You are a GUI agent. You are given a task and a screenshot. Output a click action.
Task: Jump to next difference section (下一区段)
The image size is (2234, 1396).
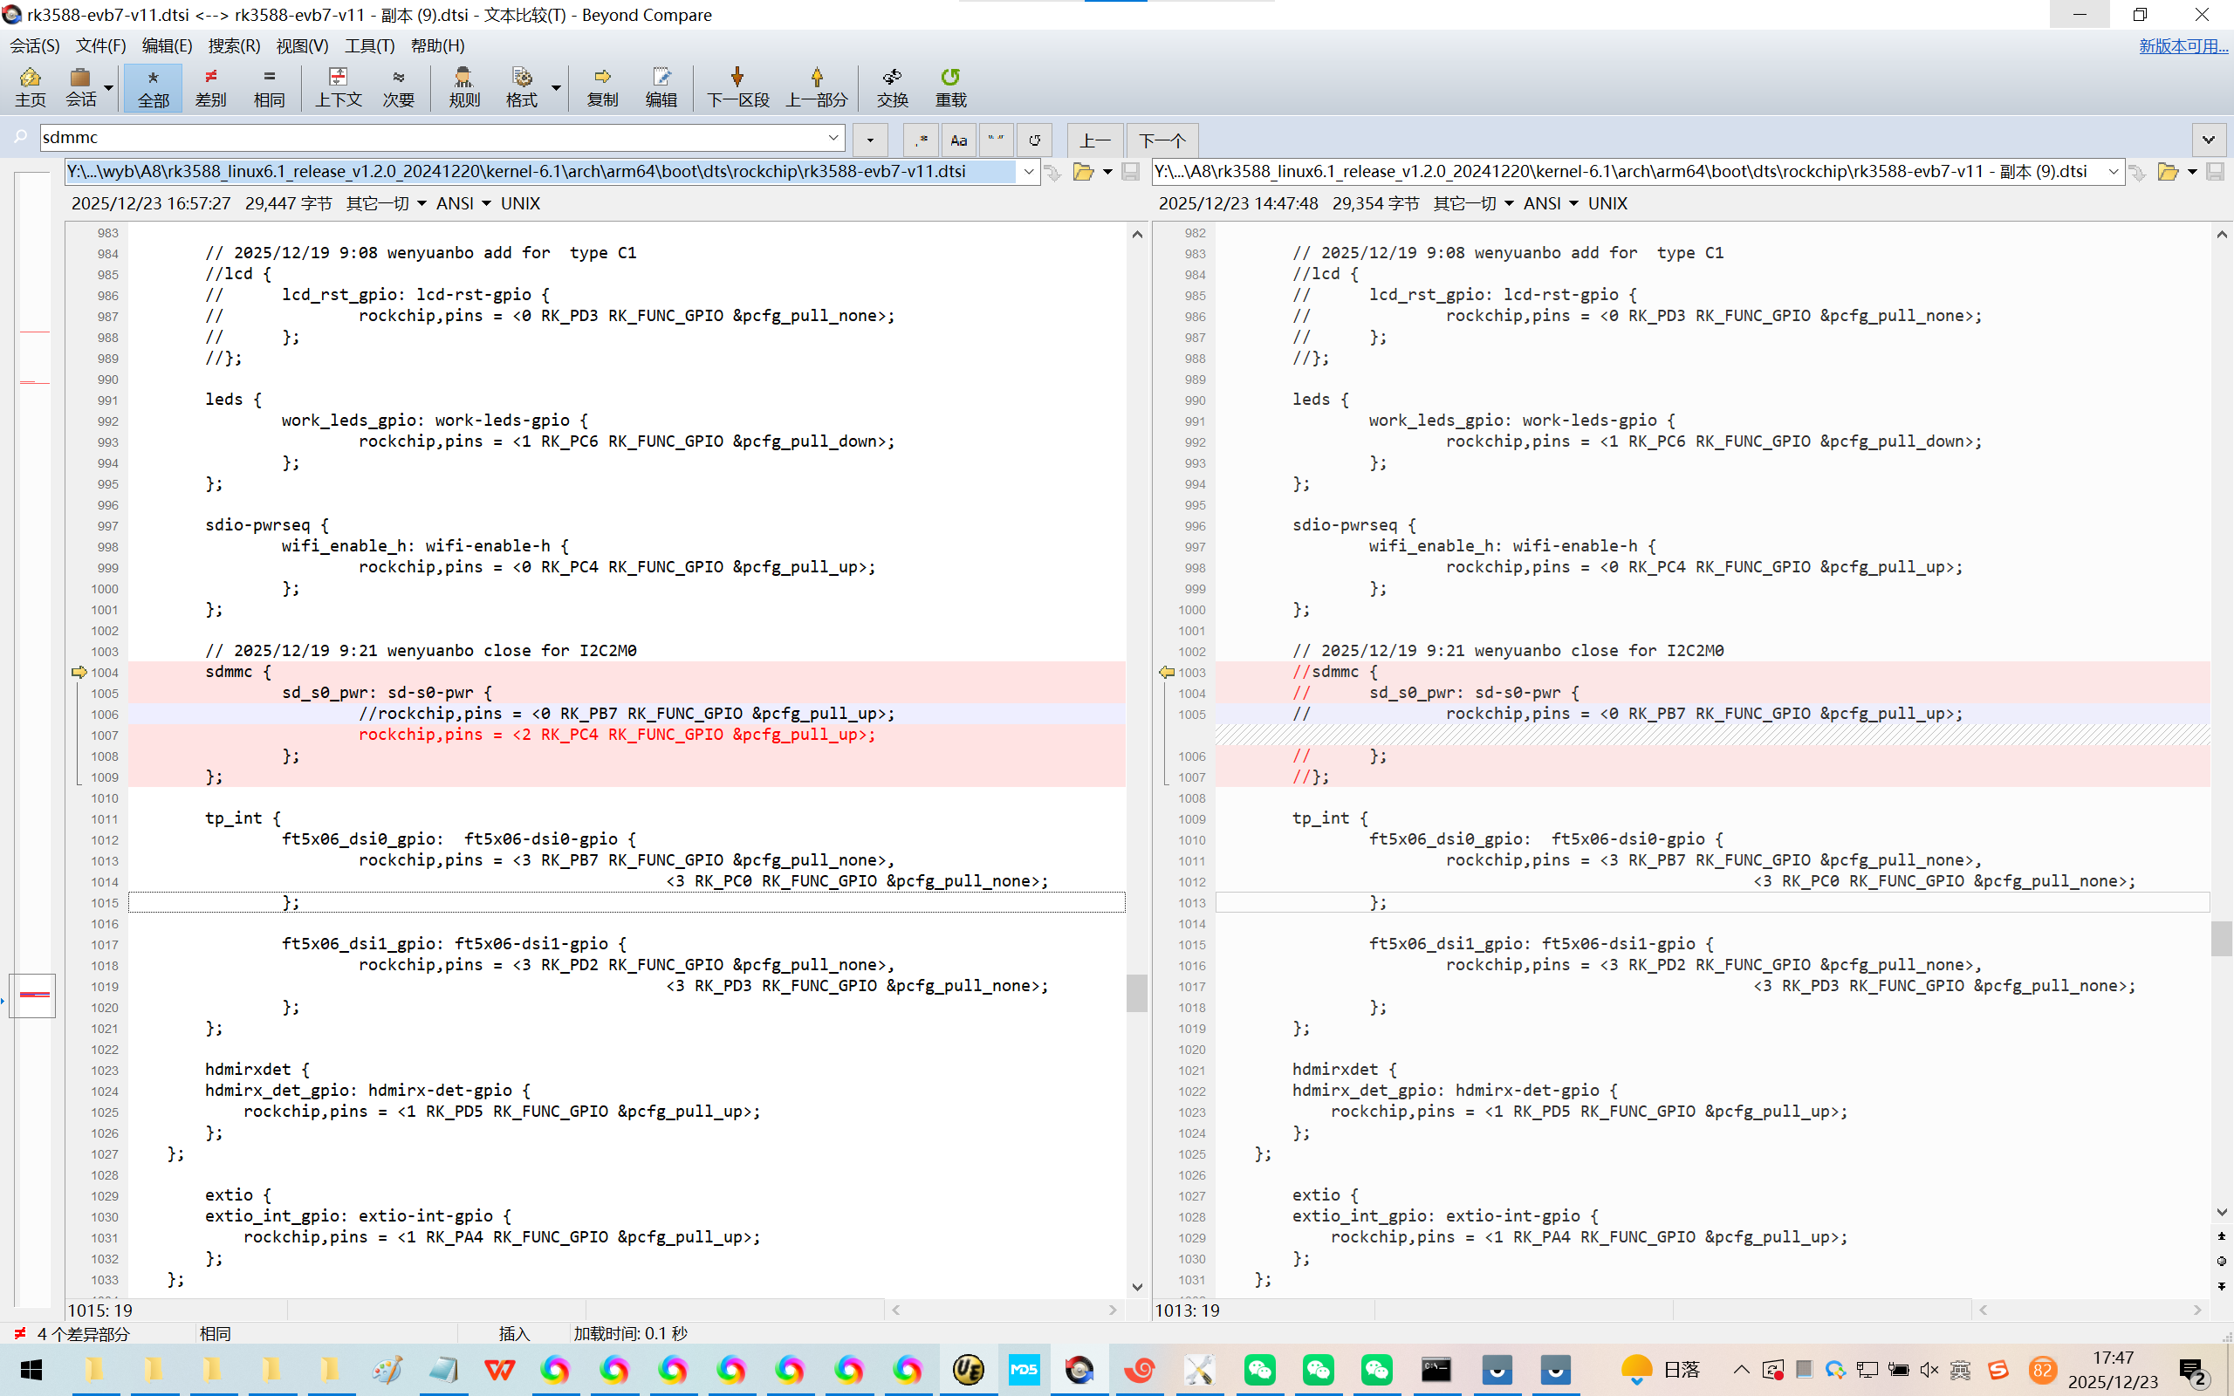point(737,86)
